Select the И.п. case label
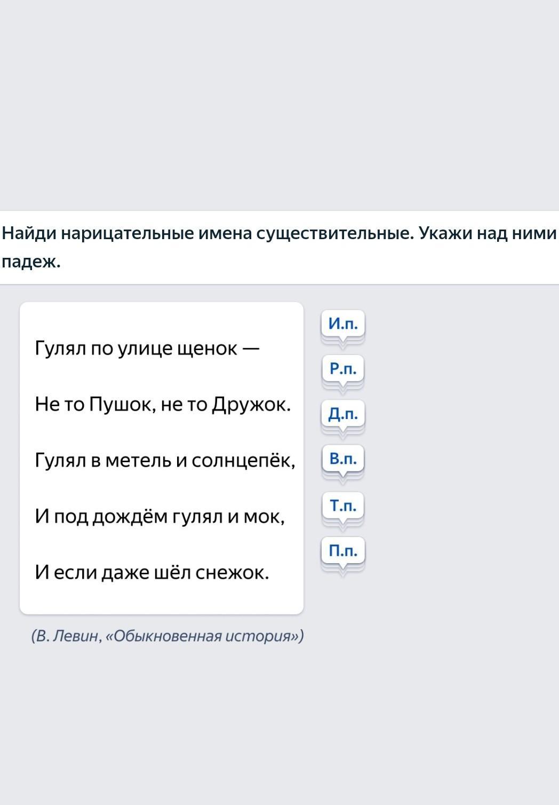Screen dimensions: 559x805 (x=343, y=323)
